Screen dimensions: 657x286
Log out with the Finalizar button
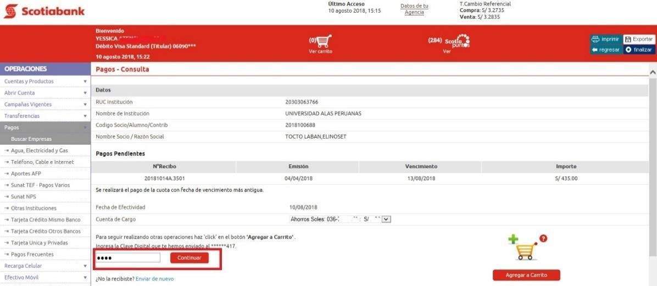coord(638,50)
